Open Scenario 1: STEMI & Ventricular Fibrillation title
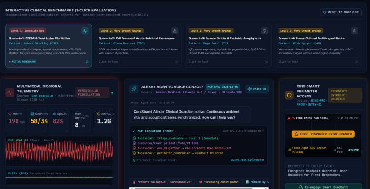Image resolution: width=370 pixels, height=189 pixels. pos(39,38)
